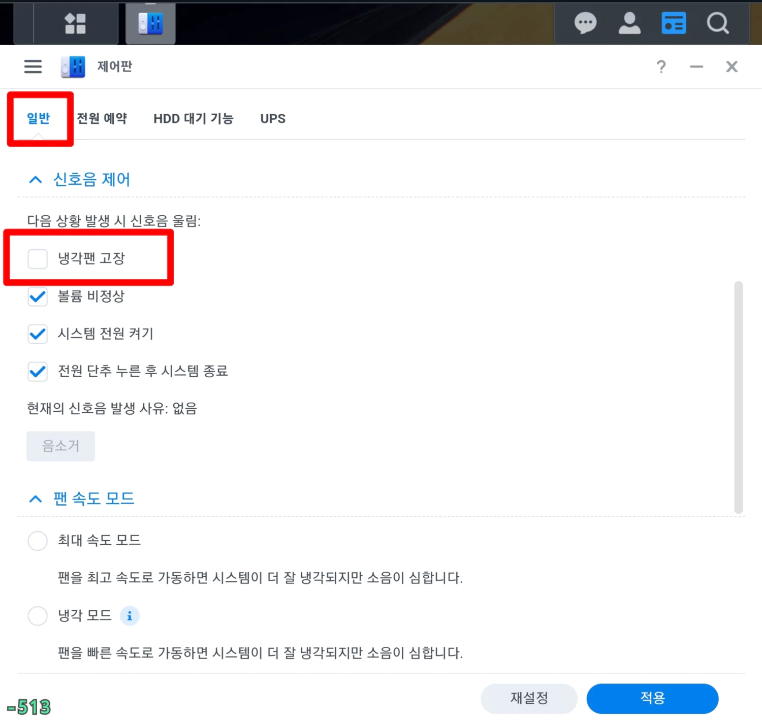
Task: Switch to the 일반 tab
Action: pos(39,118)
